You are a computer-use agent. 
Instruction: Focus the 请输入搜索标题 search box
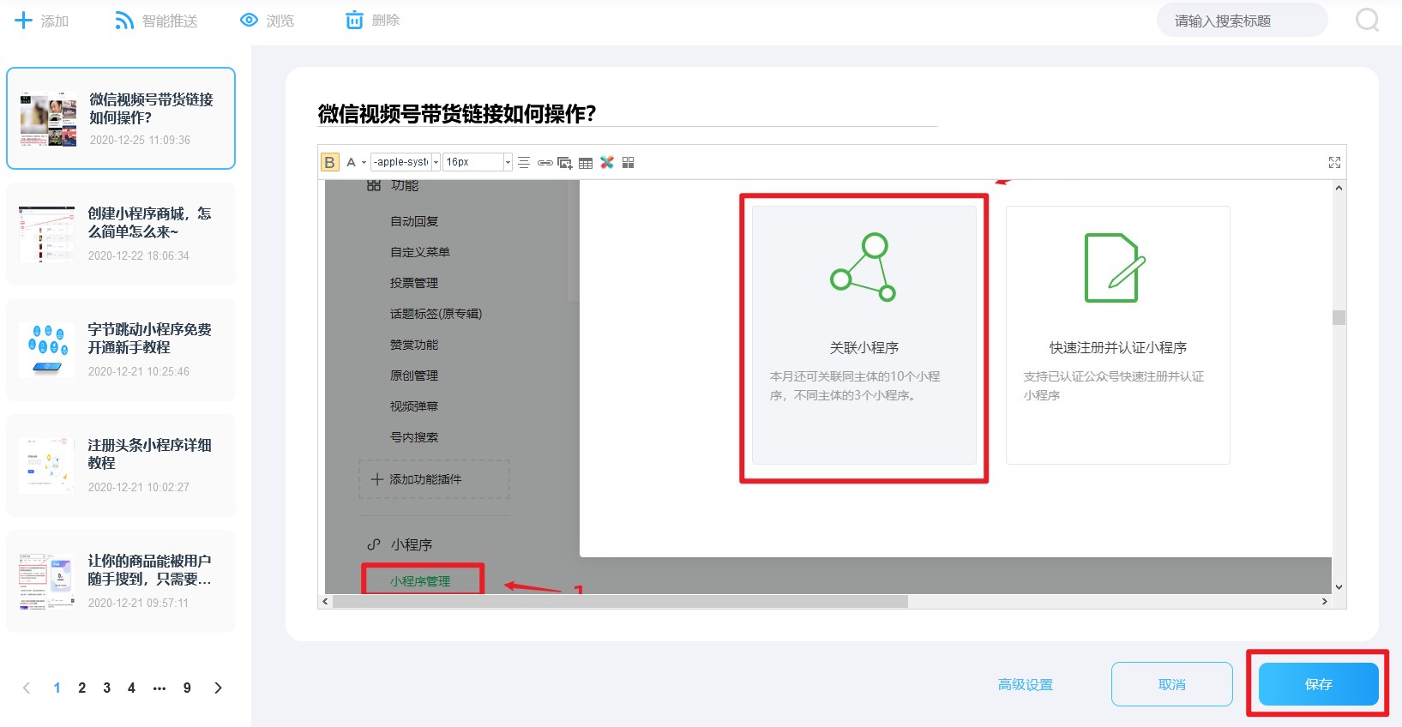pos(1242,21)
